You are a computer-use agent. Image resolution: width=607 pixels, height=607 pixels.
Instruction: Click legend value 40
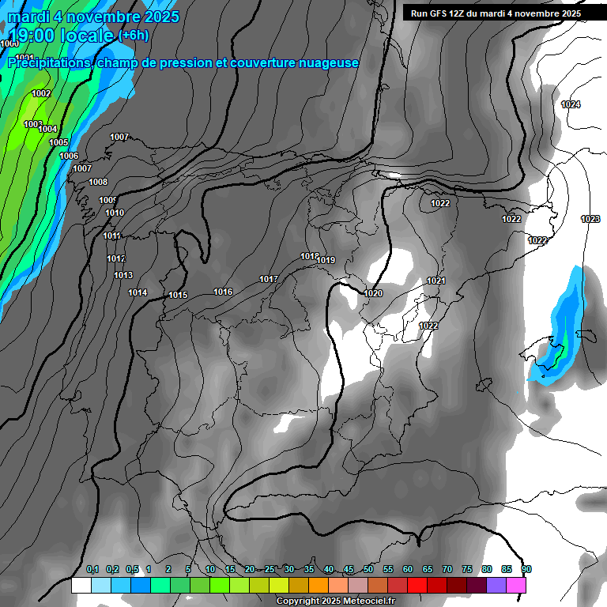click(329, 569)
